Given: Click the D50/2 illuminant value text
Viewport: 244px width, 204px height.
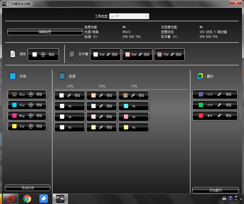Looking at the screenshot, I should [127, 32].
